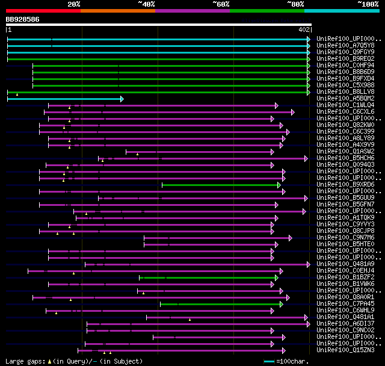385x366 pixels.
Task: Open hit UniRef100_B9REQ2
Action: (x=345, y=59)
